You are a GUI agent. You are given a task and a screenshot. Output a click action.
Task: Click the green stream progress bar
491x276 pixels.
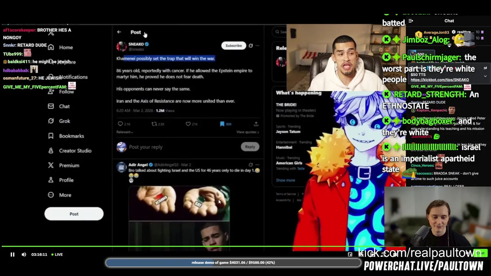coord(193,246)
